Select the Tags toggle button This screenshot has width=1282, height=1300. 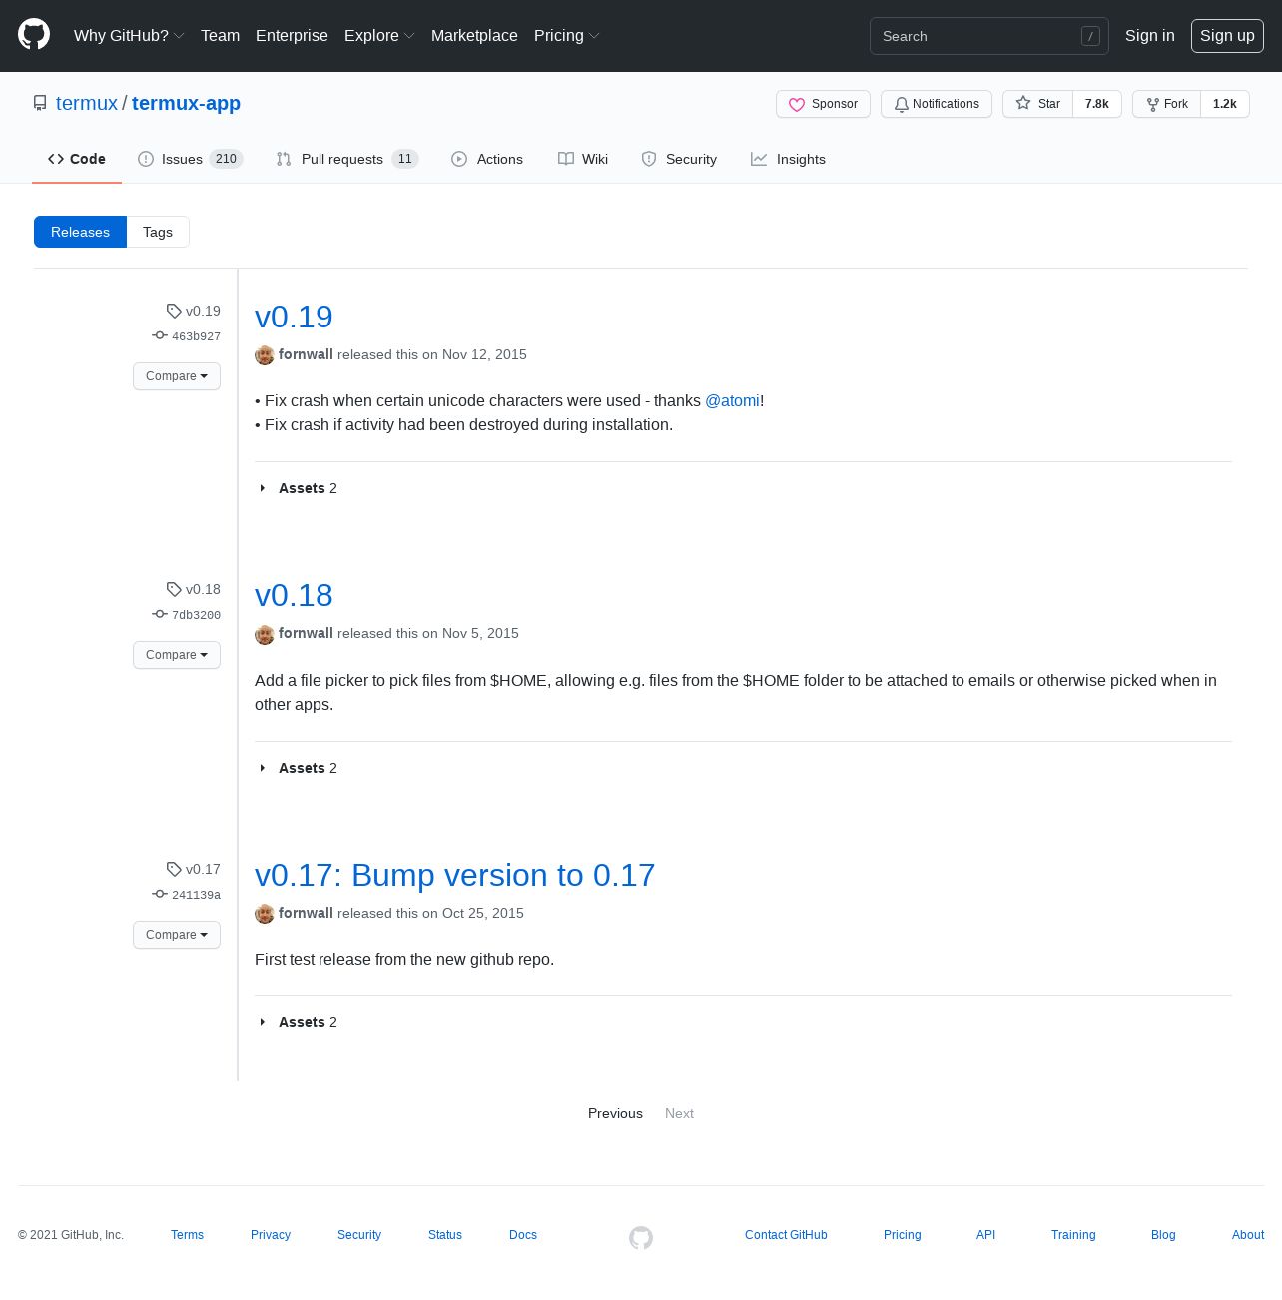[x=158, y=232]
